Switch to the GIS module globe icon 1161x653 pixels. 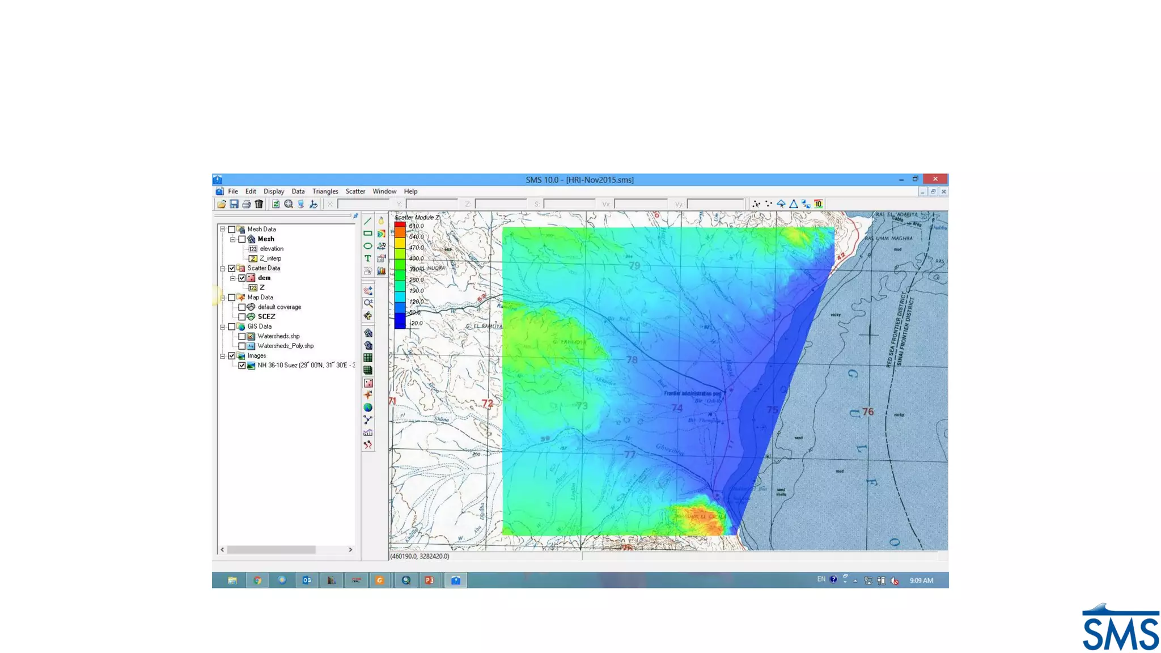(368, 408)
